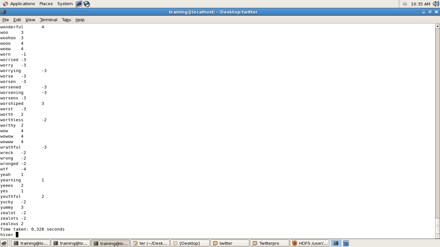Switch to the Twitterpro folder taskbar button
Viewport: 440px width, 247px height.
click(x=270, y=243)
